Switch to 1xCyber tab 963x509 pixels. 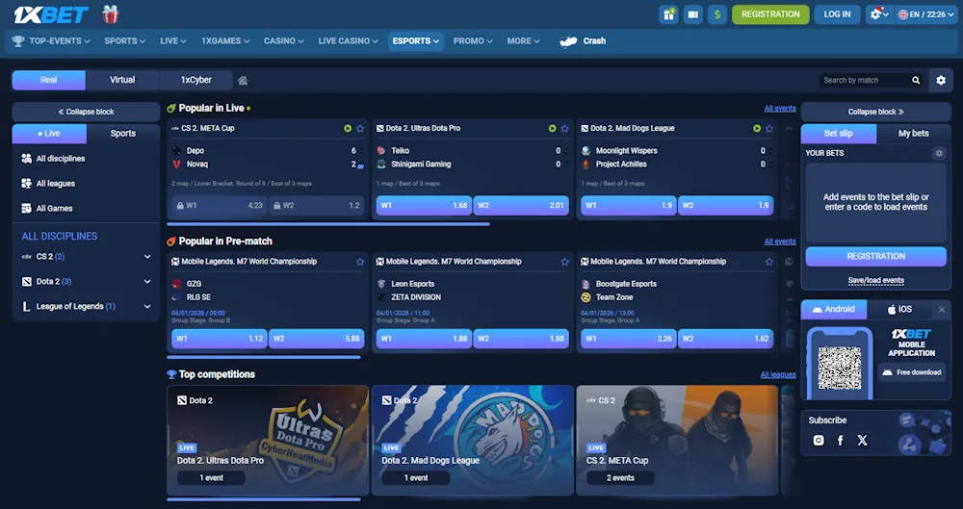[195, 80]
